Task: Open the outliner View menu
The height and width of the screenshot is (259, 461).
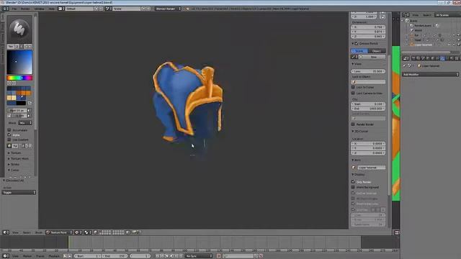Action: tap(415, 15)
